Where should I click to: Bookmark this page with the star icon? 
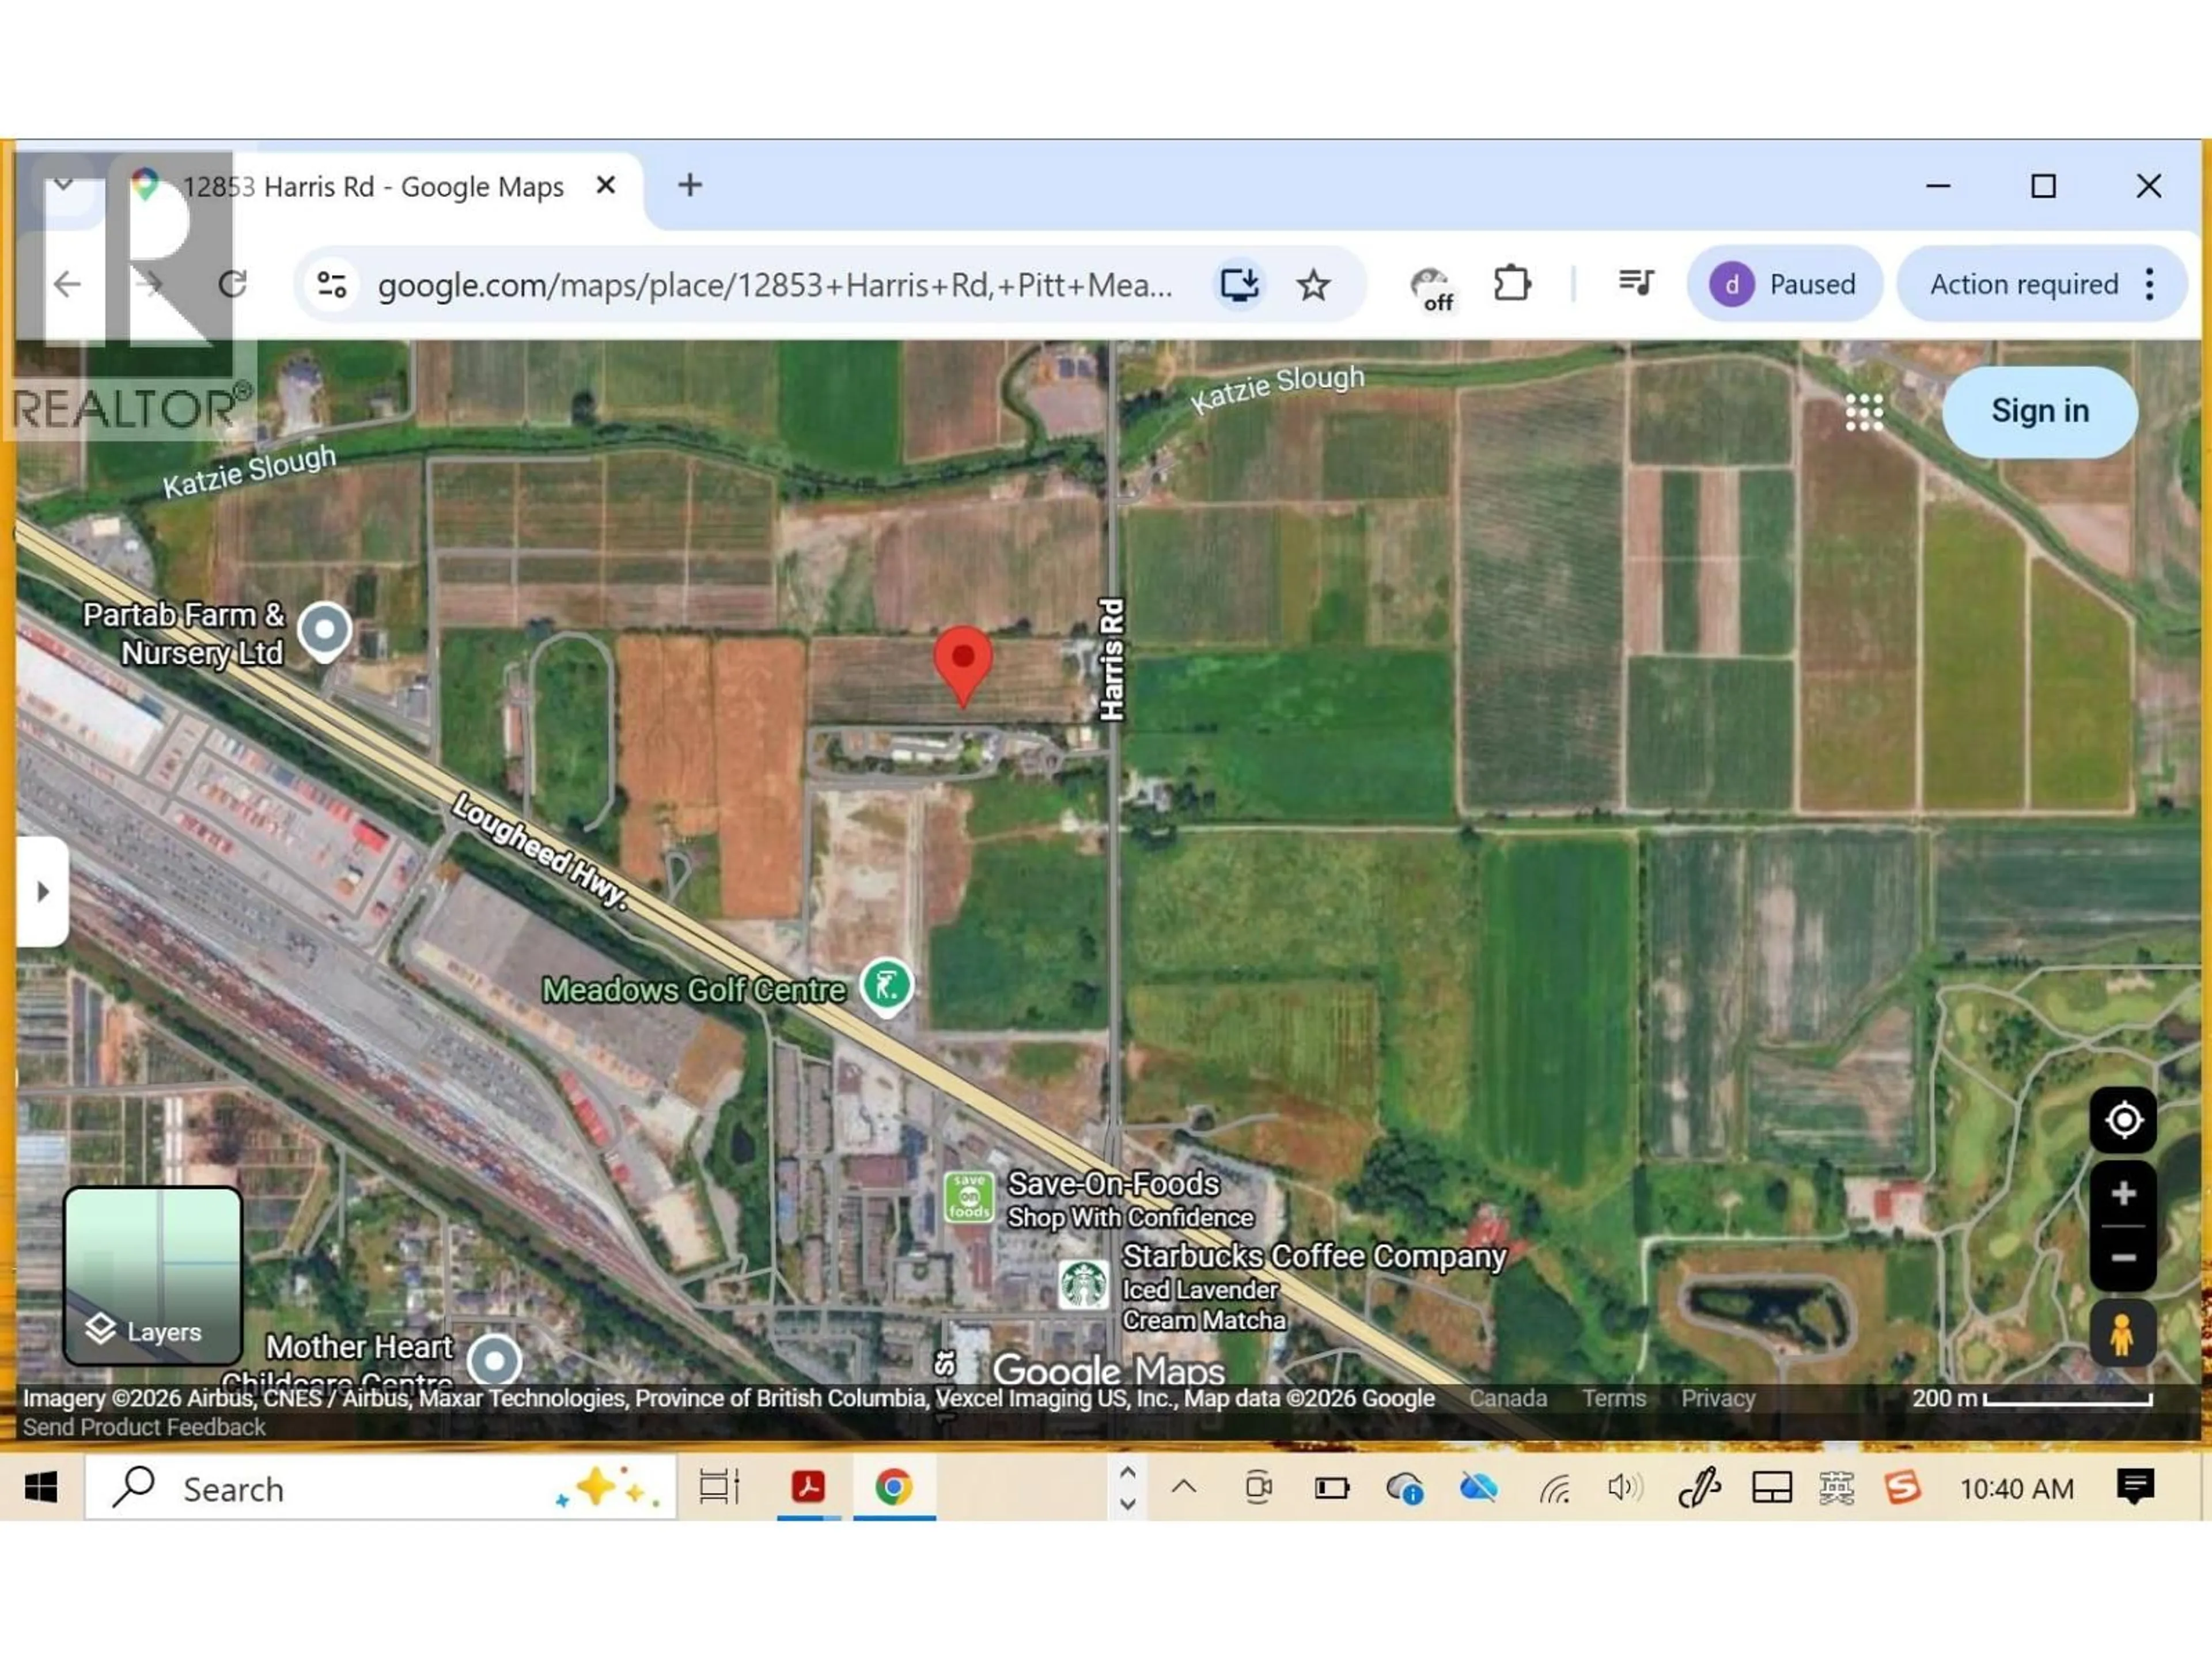point(1313,284)
